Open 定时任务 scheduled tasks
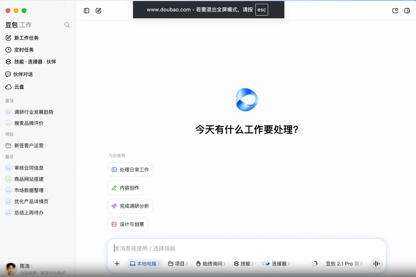 (x=20, y=50)
